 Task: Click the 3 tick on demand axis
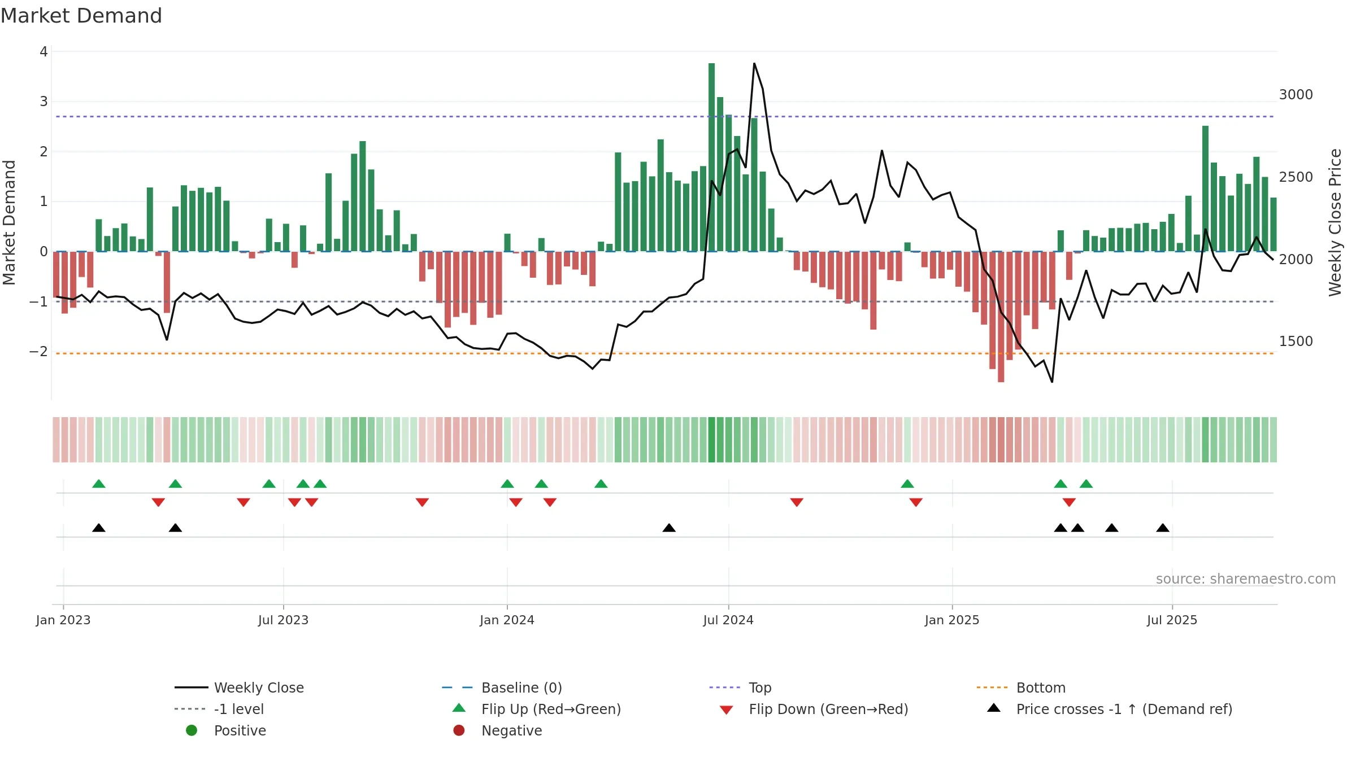(x=44, y=102)
